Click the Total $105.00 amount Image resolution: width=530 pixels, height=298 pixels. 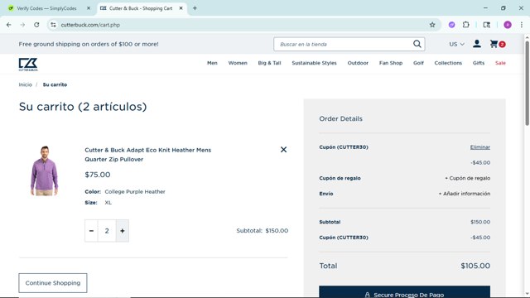point(475,266)
